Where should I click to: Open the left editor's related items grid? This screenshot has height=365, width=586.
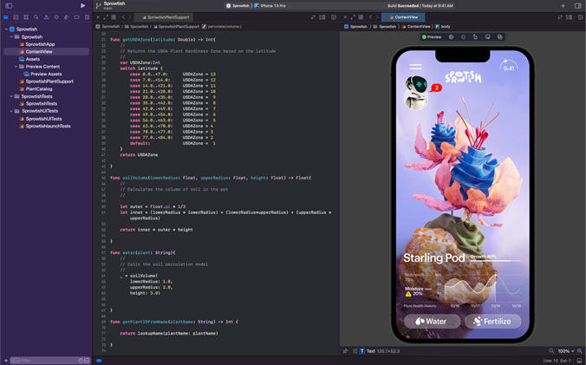coord(114,17)
